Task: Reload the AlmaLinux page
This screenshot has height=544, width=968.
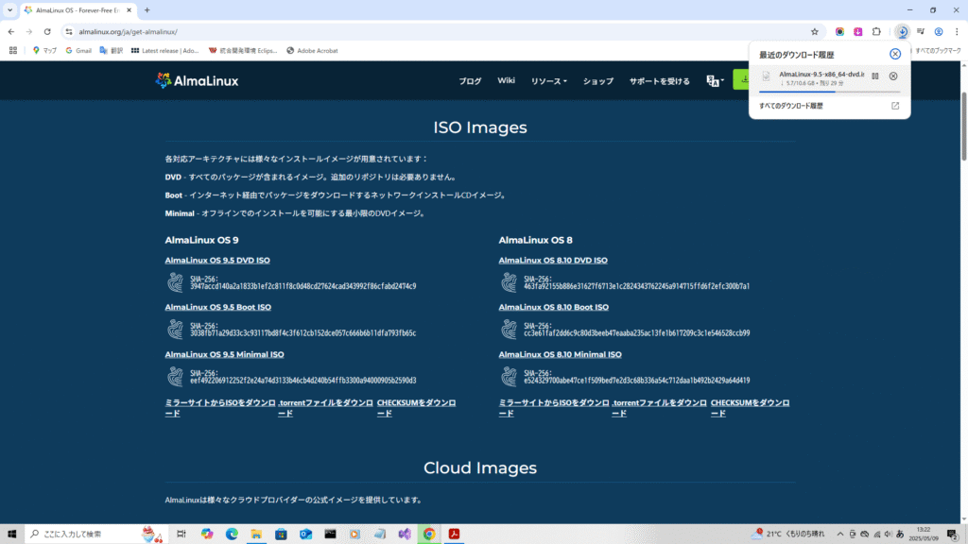Action: point(47,31)
